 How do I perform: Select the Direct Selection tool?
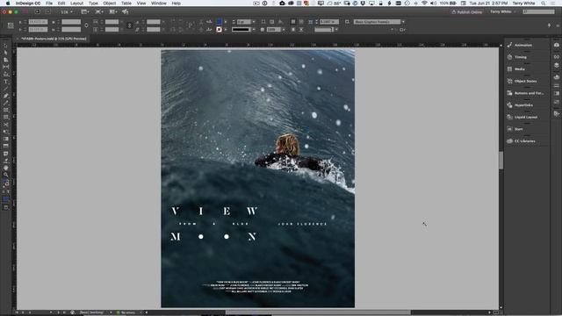(6, 53)
